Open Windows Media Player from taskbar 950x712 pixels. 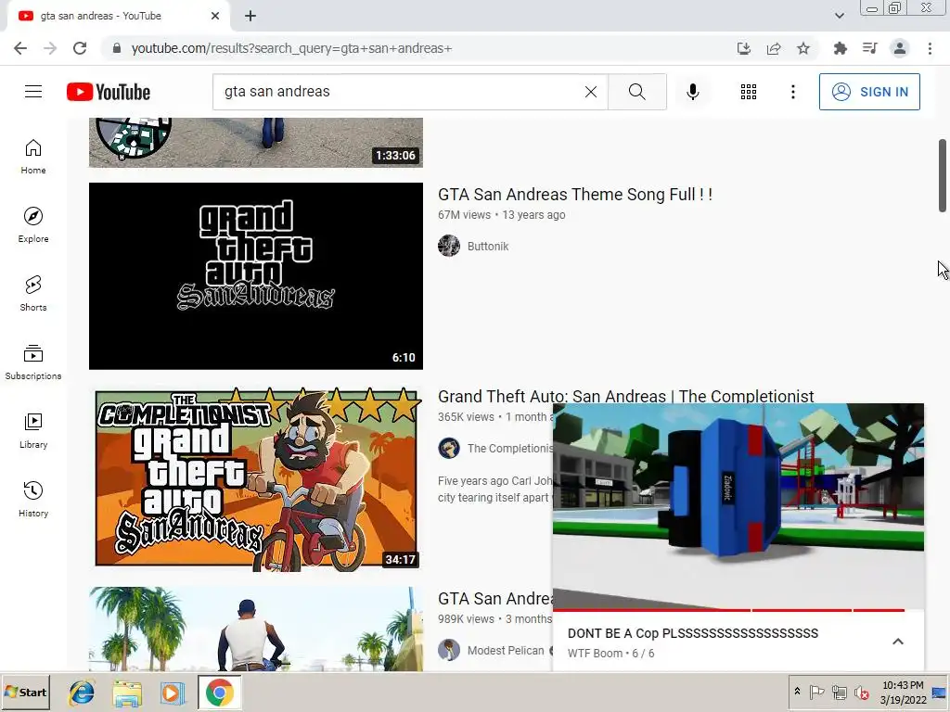pyautogui.click(x=172, y=693)
